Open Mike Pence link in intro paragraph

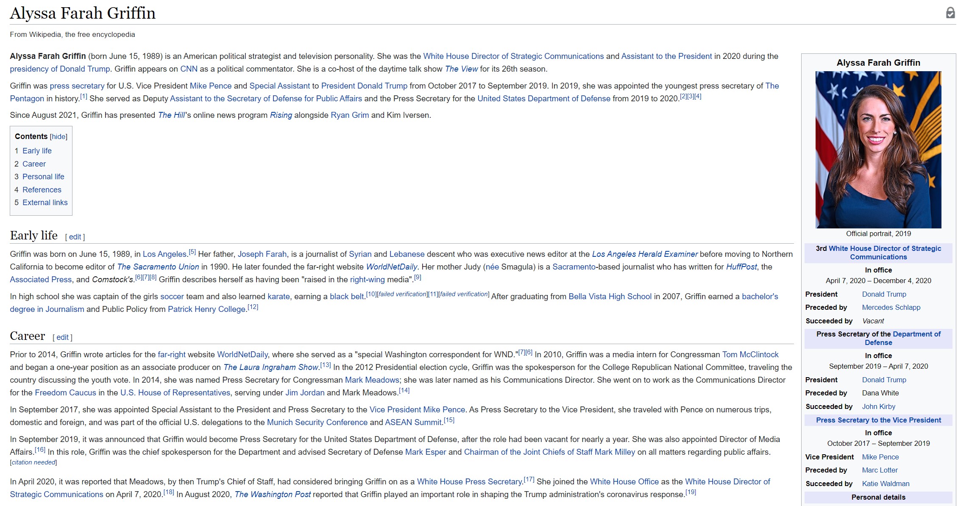click(211, 86)
